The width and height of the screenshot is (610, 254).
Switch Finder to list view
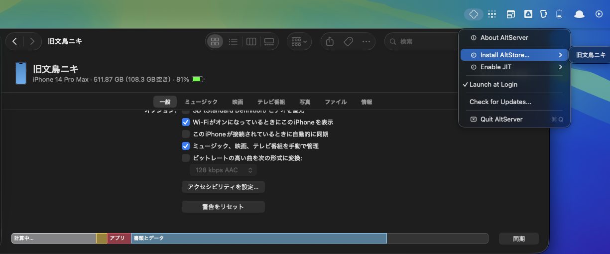tap(233, 42)
